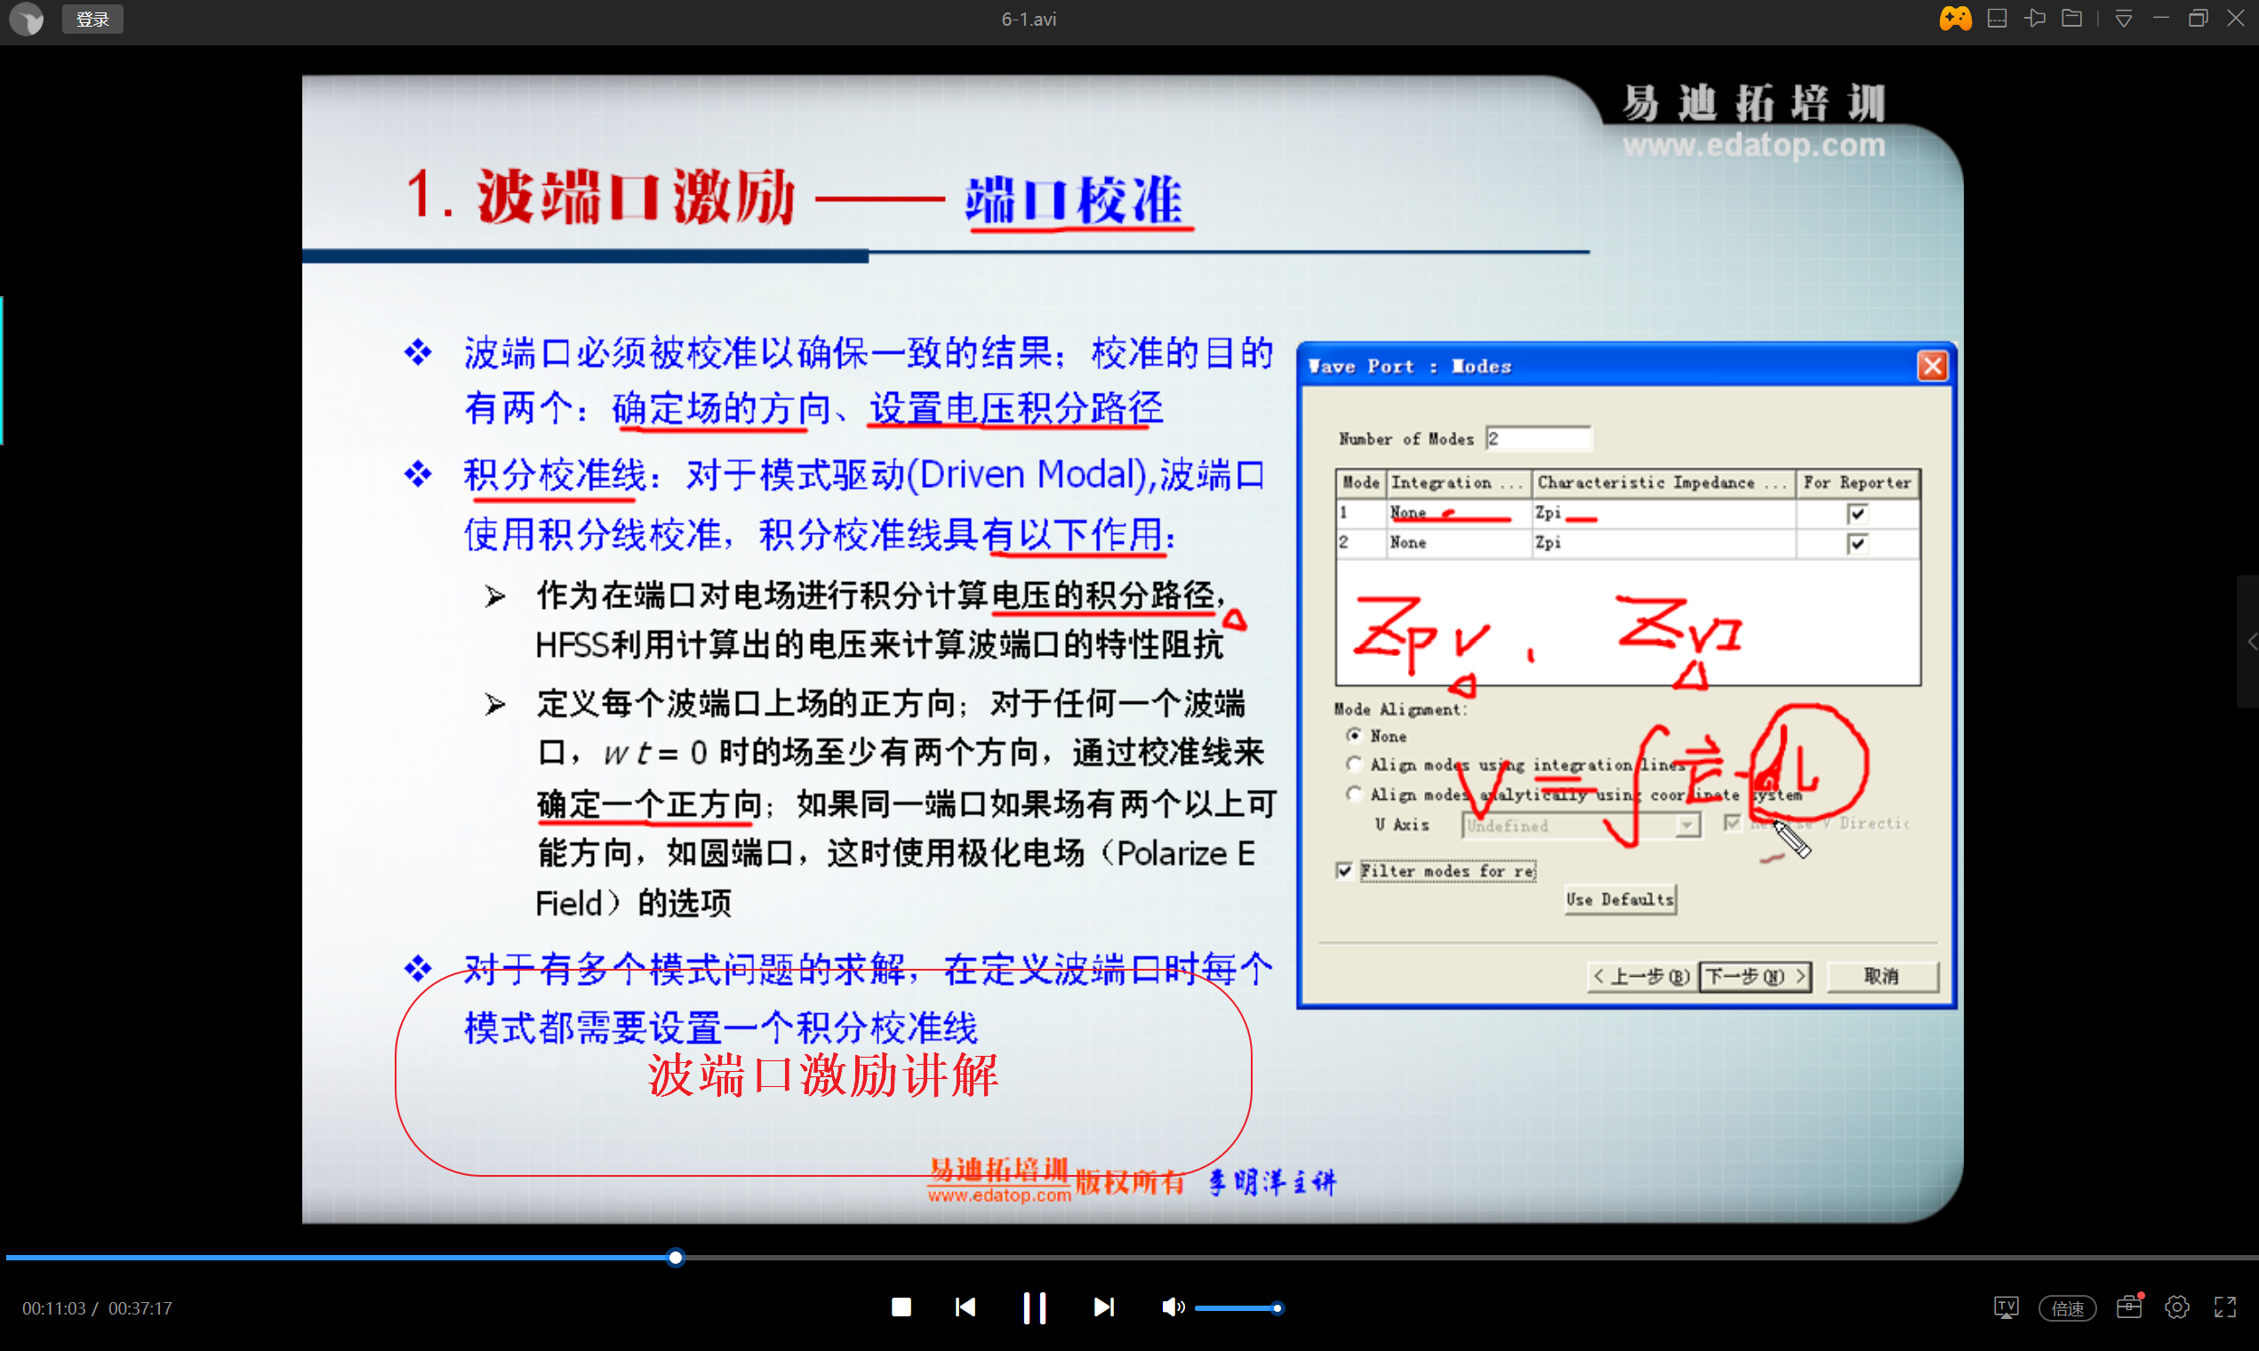Click the 6-1.avi title text
2259x1351 pixels.
click(x=1029, y=20)
